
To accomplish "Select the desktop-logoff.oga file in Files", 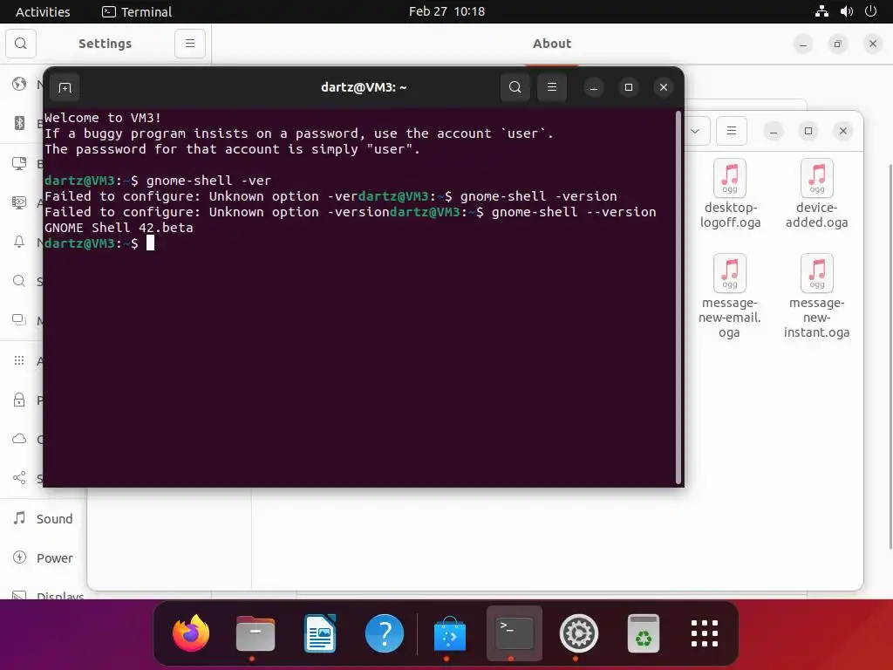I will click(x=730, y=194).
